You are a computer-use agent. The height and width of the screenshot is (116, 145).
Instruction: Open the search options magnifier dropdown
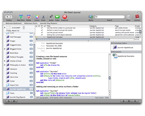pos(96,17)
